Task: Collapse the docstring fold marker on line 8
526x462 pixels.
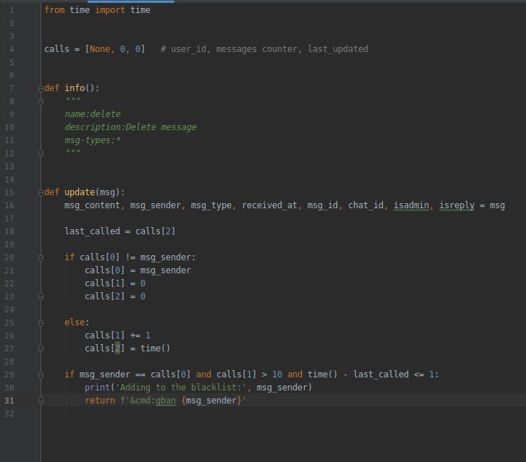Action: (x=41, y=101)
